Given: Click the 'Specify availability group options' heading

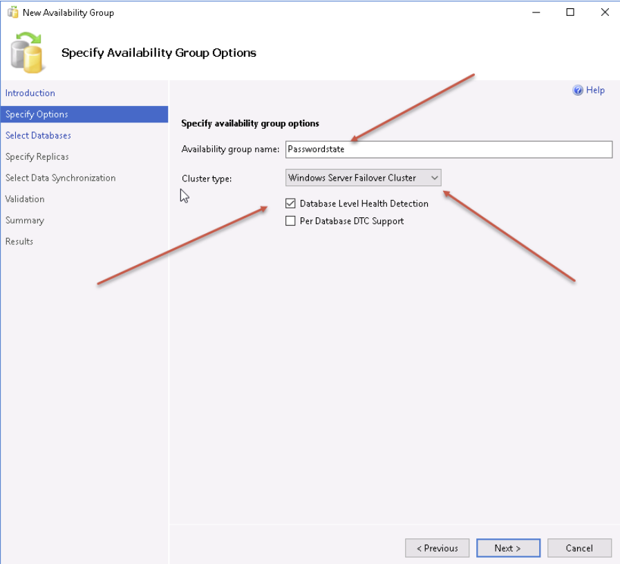Looking at the screenshot, I should click(250, 123).
